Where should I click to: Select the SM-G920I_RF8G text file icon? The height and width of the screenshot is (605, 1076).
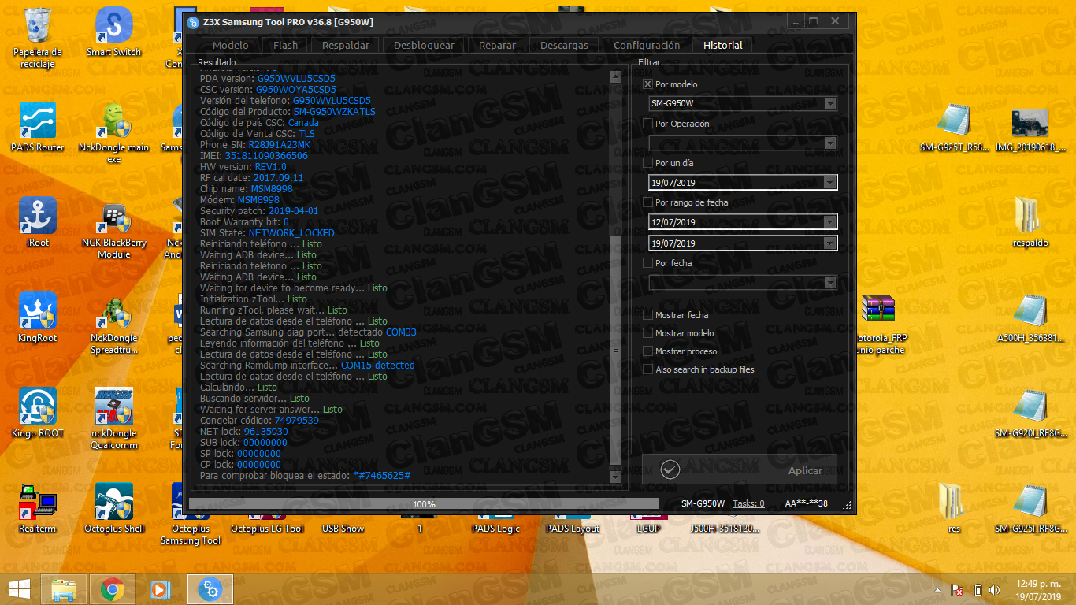1030,414
